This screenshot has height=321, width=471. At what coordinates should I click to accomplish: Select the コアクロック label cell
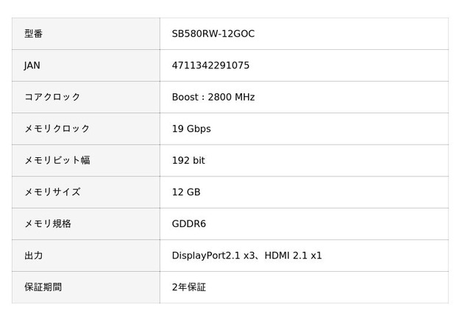tap(86, 97)
